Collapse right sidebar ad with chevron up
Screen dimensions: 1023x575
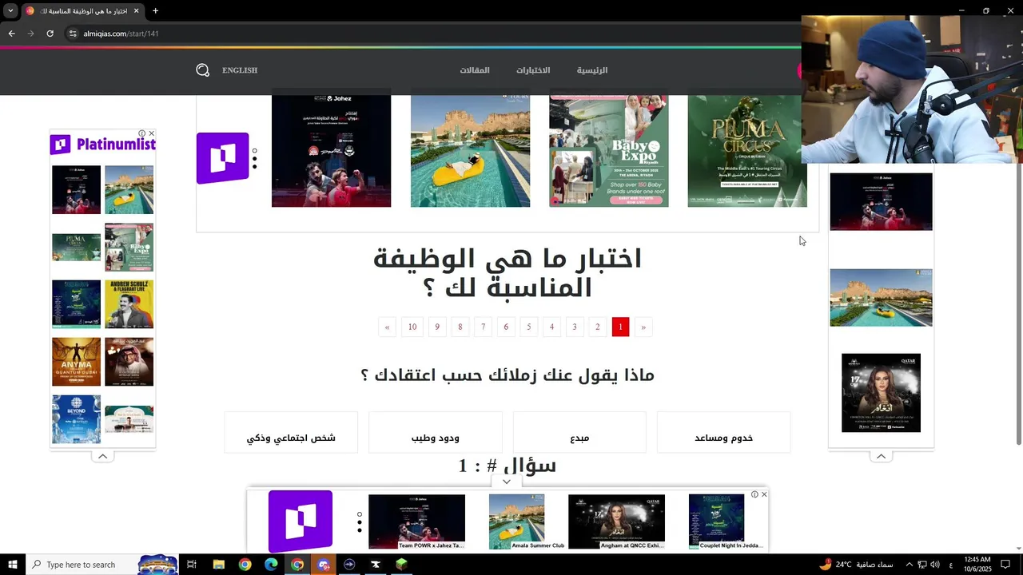(x=881, y=456)
